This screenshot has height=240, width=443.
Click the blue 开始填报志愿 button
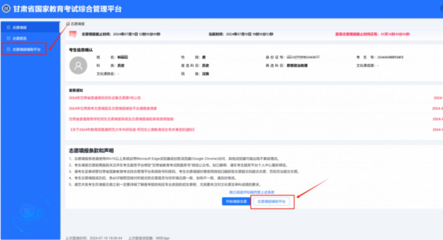click(236, 202)
